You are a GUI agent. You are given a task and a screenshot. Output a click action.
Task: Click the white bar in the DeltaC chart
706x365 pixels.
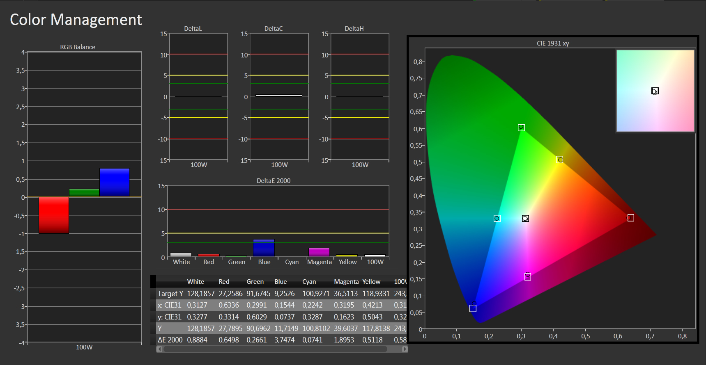point(279,96)
